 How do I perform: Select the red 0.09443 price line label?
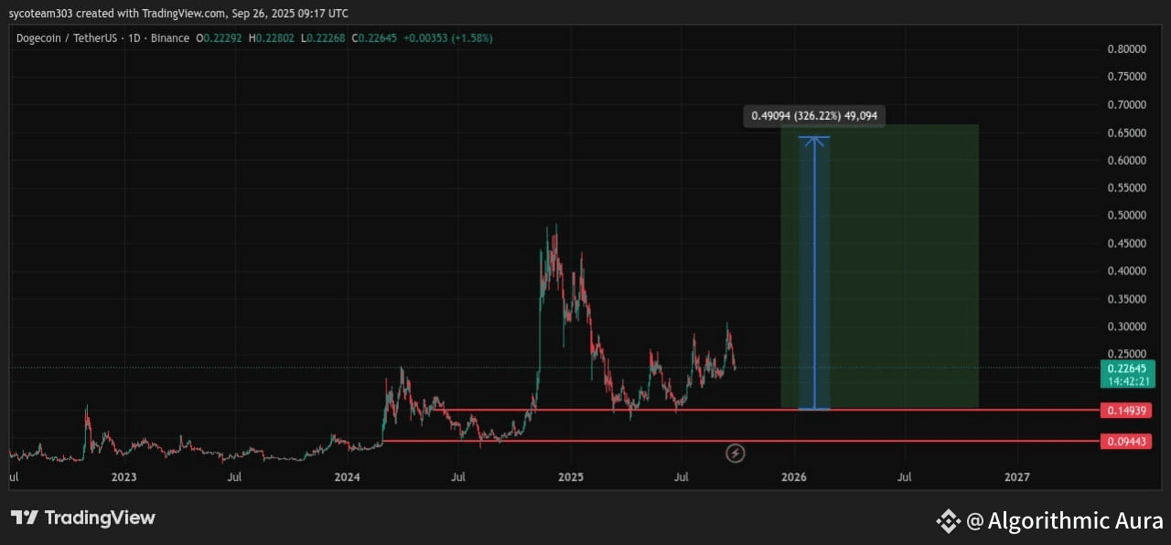click(1126, 442)
